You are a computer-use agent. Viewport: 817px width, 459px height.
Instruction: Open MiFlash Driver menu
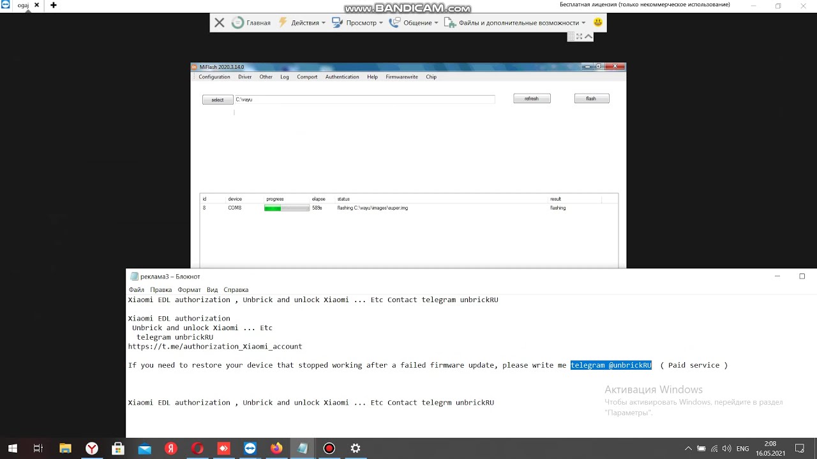[245, 77]
